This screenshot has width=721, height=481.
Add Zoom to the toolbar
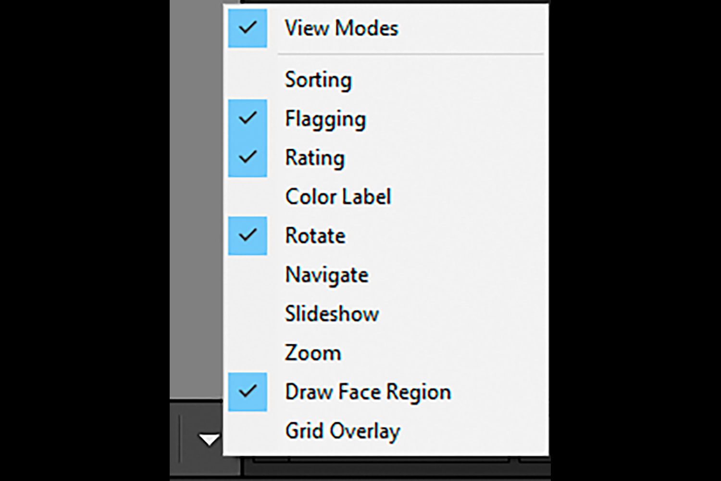coord(313,353)
